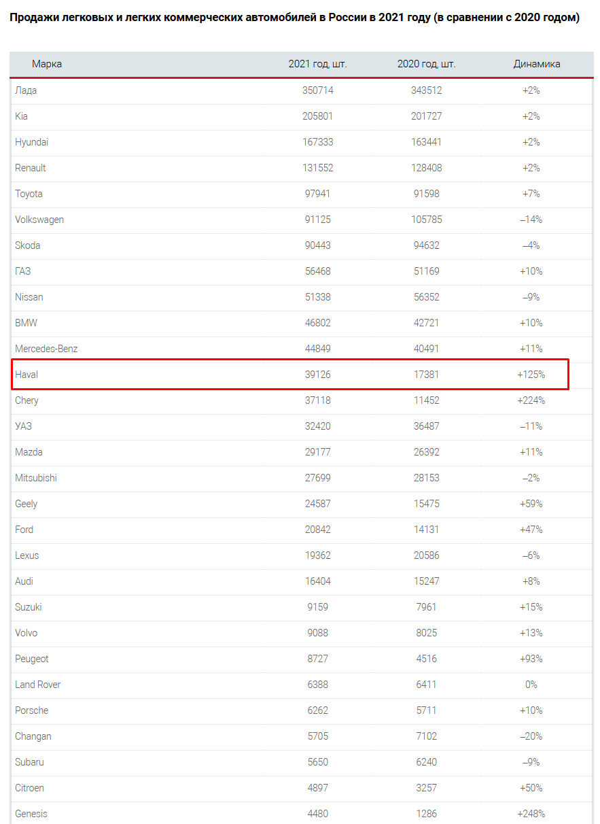Select Chery's +224% dynamics cell
Image resolution: width=600 pixels, height=824 pixels.
(x=531, y=400)
